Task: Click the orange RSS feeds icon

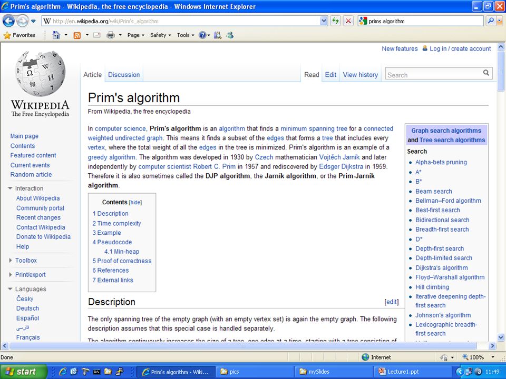Action: coord(77,35)
